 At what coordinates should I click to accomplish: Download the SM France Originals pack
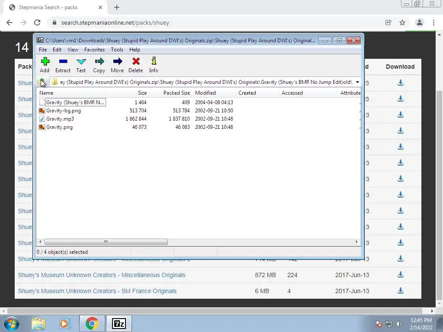400,291
